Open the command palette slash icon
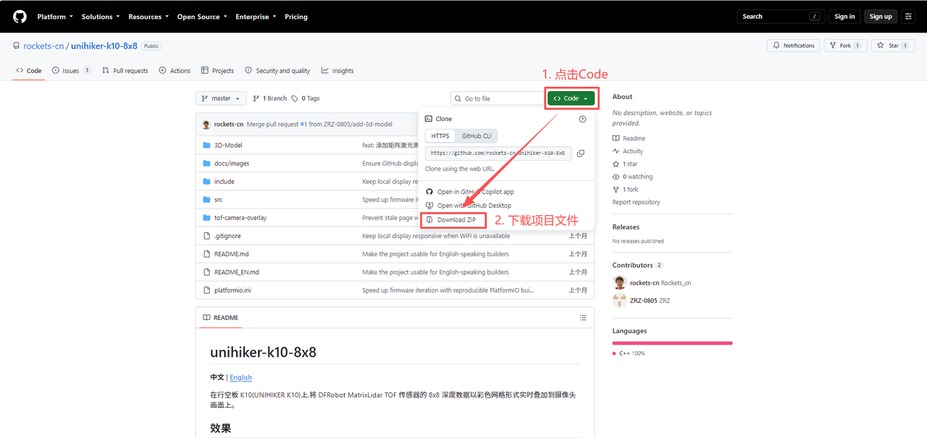Viewport: 927px width, 438px height. coord(815,16)
